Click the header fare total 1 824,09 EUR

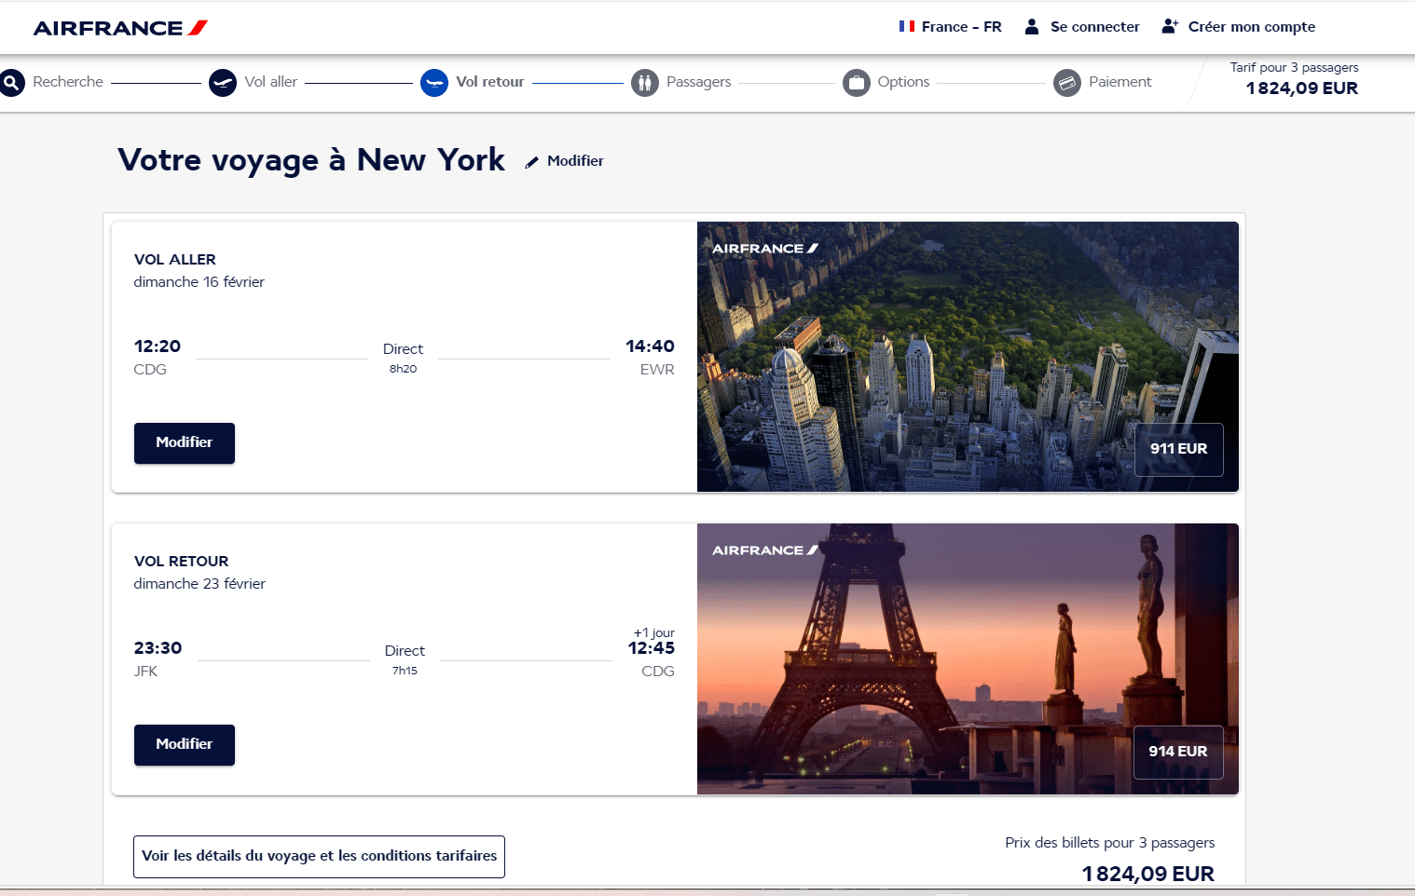coord(1302,88)
